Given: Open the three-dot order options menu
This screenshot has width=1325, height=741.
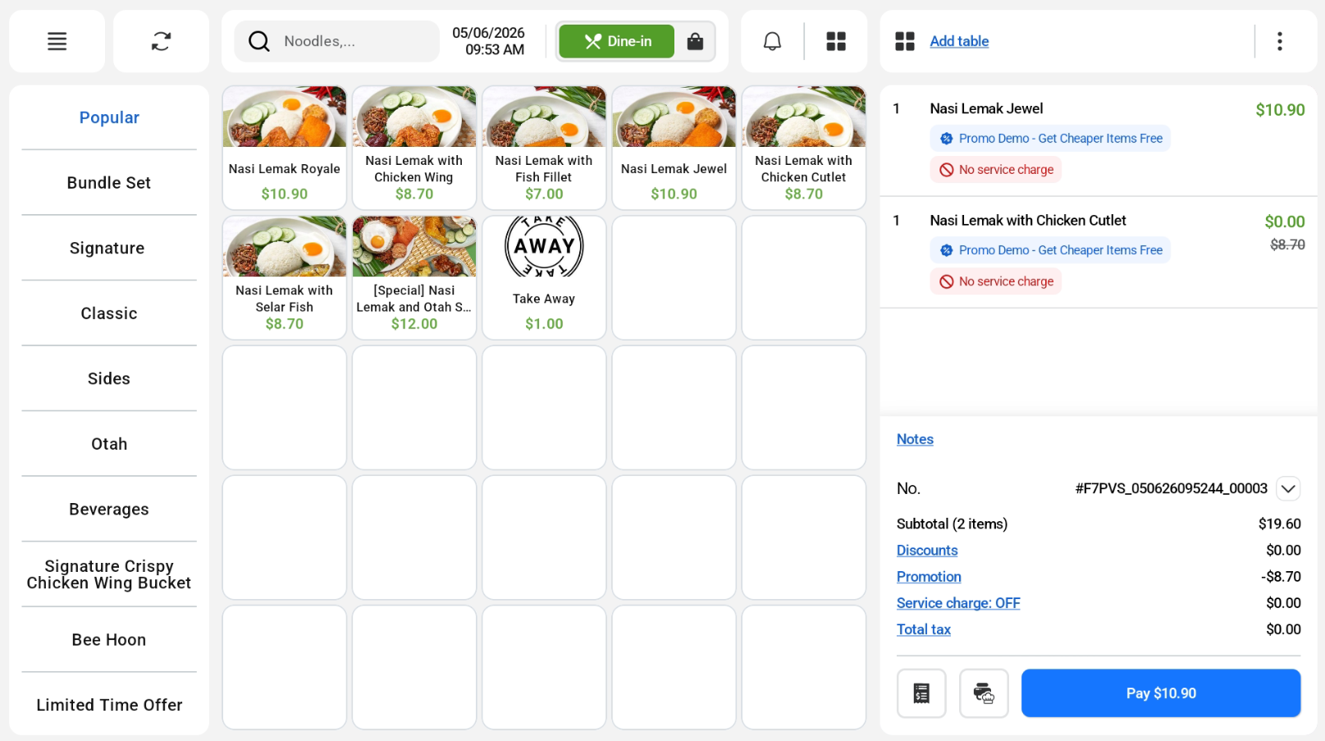Looking at the screenshot, I should [x=1279, y=41].
